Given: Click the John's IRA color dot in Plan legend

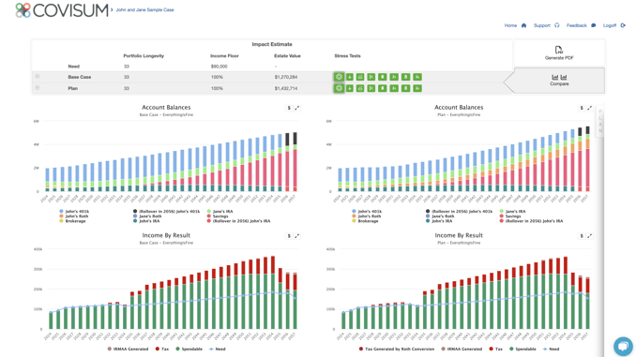Looking at the screenshot, I should (428, 221).
